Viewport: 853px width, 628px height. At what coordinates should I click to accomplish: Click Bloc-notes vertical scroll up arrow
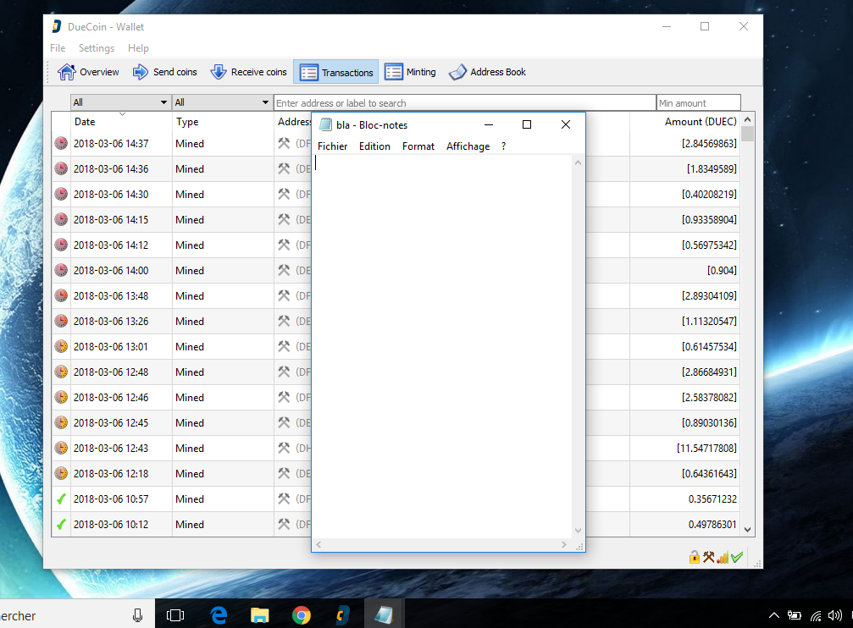tap(579, 163)
